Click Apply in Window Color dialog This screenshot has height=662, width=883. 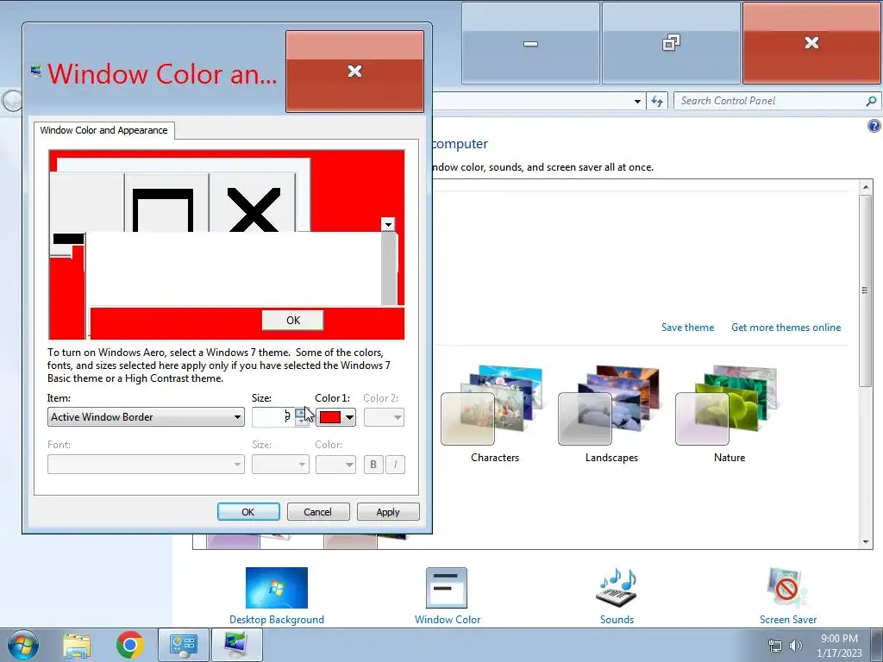(x=388, y=512)
